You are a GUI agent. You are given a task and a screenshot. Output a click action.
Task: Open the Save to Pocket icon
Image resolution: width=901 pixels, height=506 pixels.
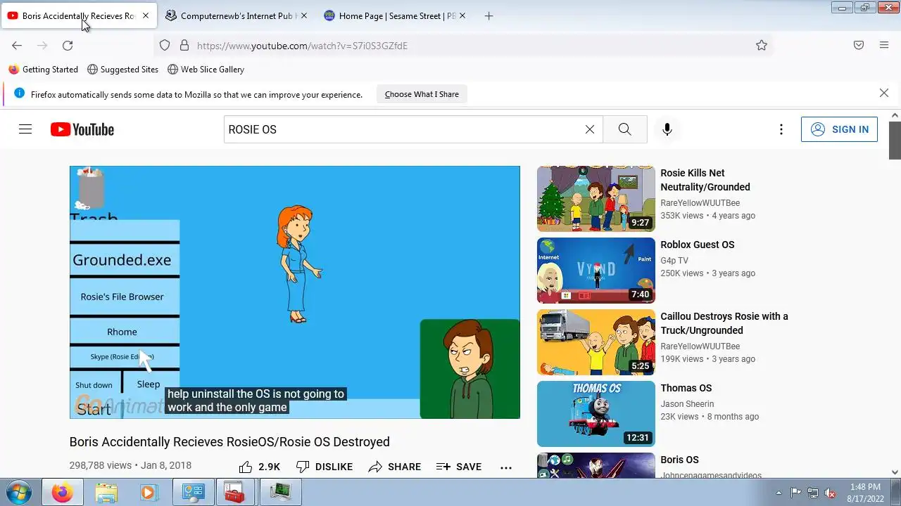tap(859, 46)
